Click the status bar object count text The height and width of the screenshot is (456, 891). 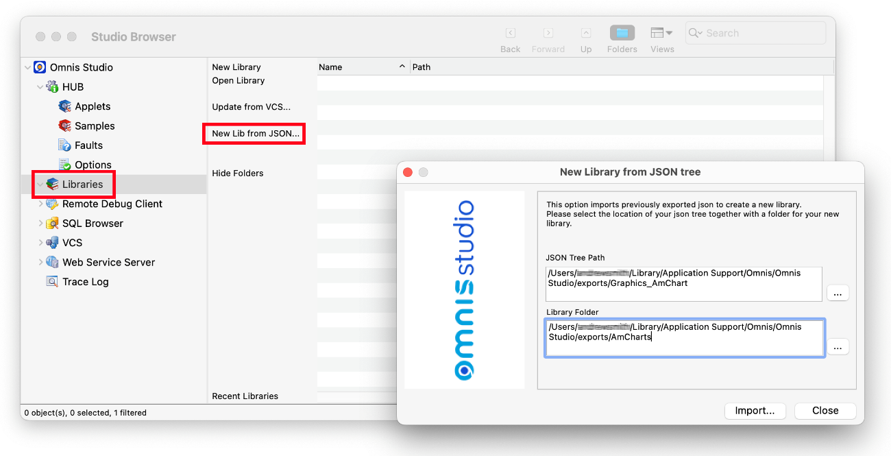click(85, 413)
